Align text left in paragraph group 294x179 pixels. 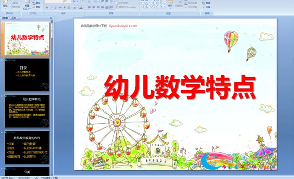pos(89,7)
